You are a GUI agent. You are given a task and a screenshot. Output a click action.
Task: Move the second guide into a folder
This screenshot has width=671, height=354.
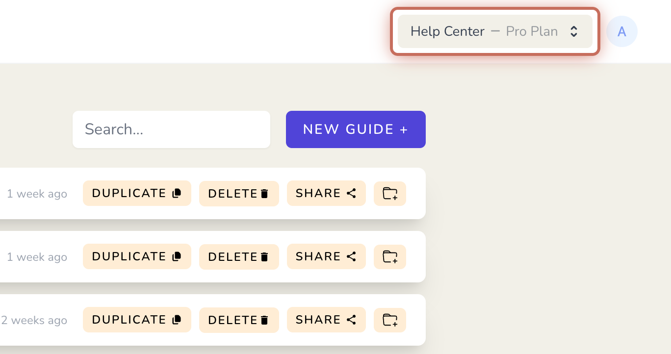point(390,257)
